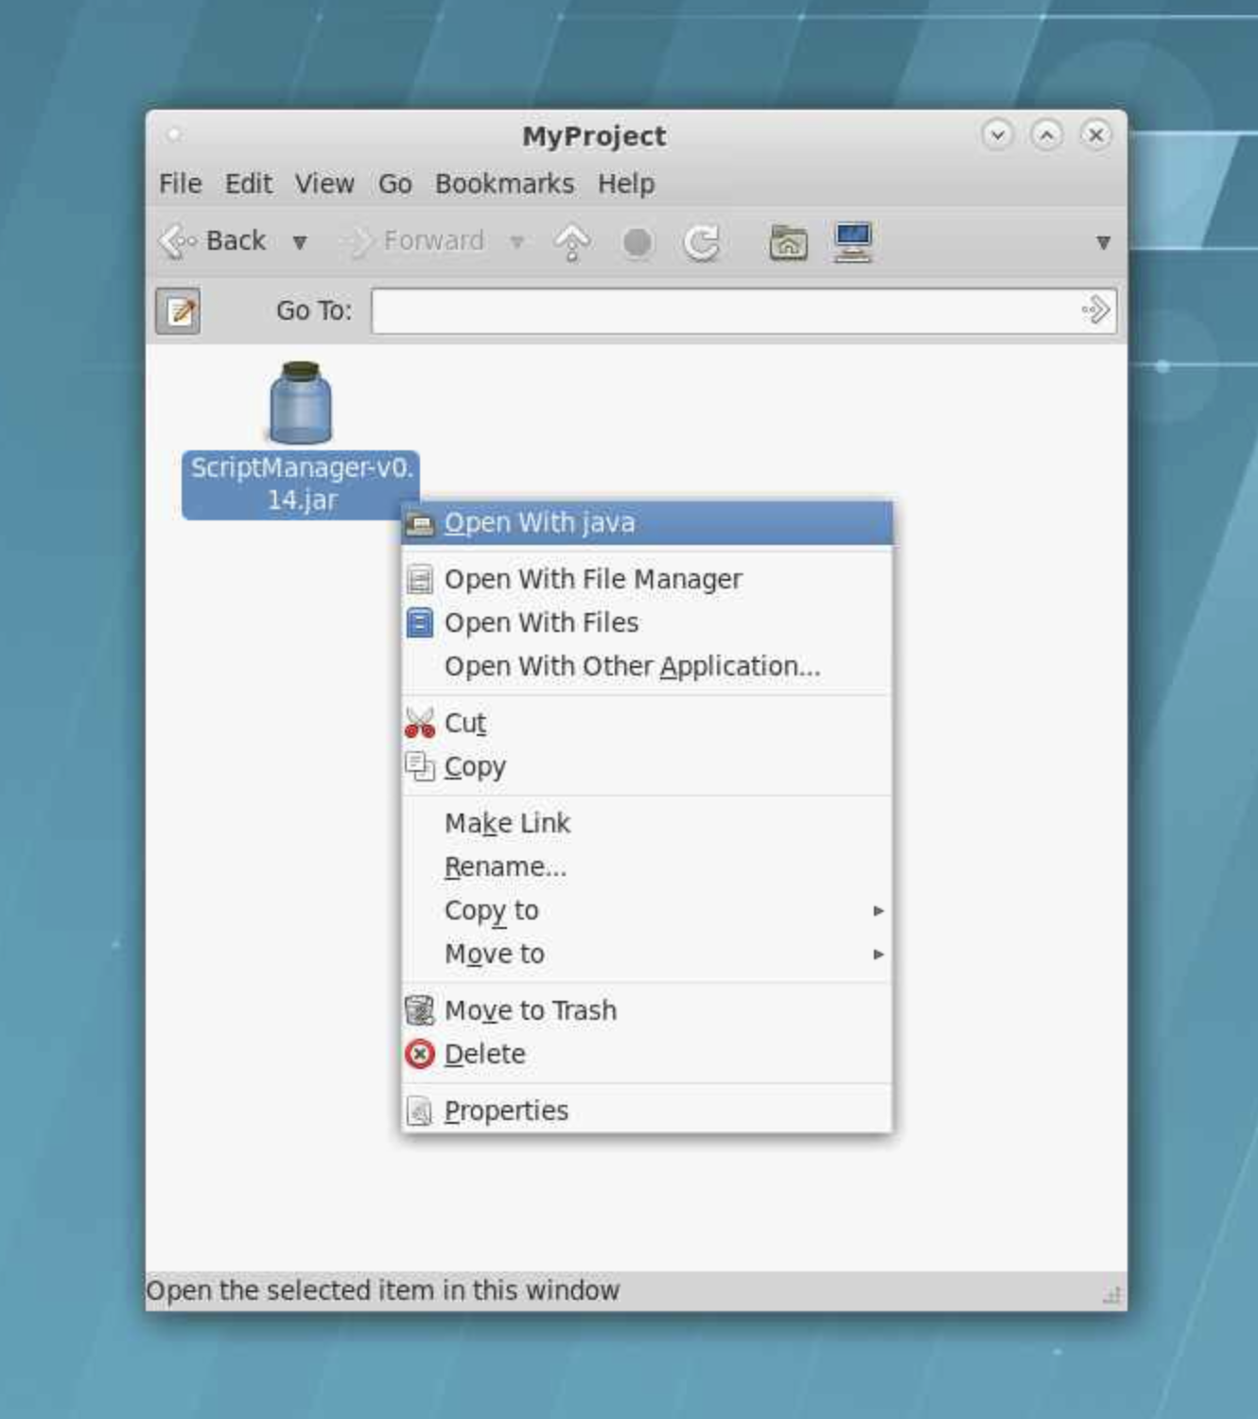This screenshot has width=1258, height=1419.
Task: Select the ScriptManager-v0.14.jar file icon
Action: (x=301, y=404)
